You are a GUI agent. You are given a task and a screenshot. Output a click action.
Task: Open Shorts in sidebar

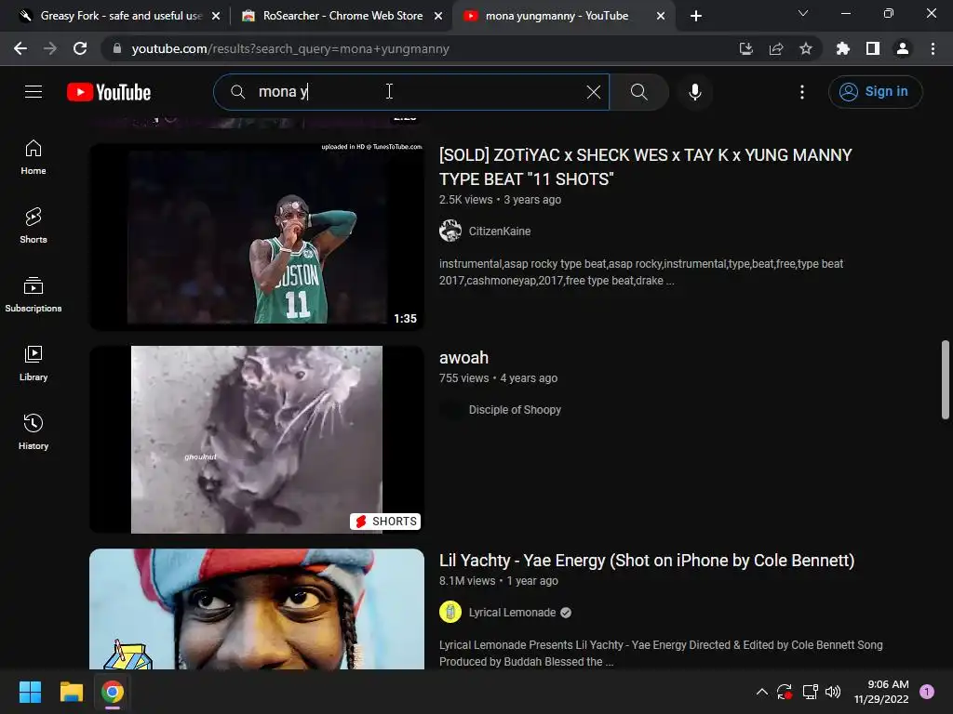click(x=34, y=226)
